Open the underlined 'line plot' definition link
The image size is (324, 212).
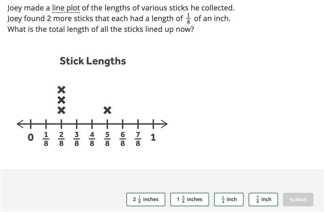pyautogui.click(x=66, y=8)
